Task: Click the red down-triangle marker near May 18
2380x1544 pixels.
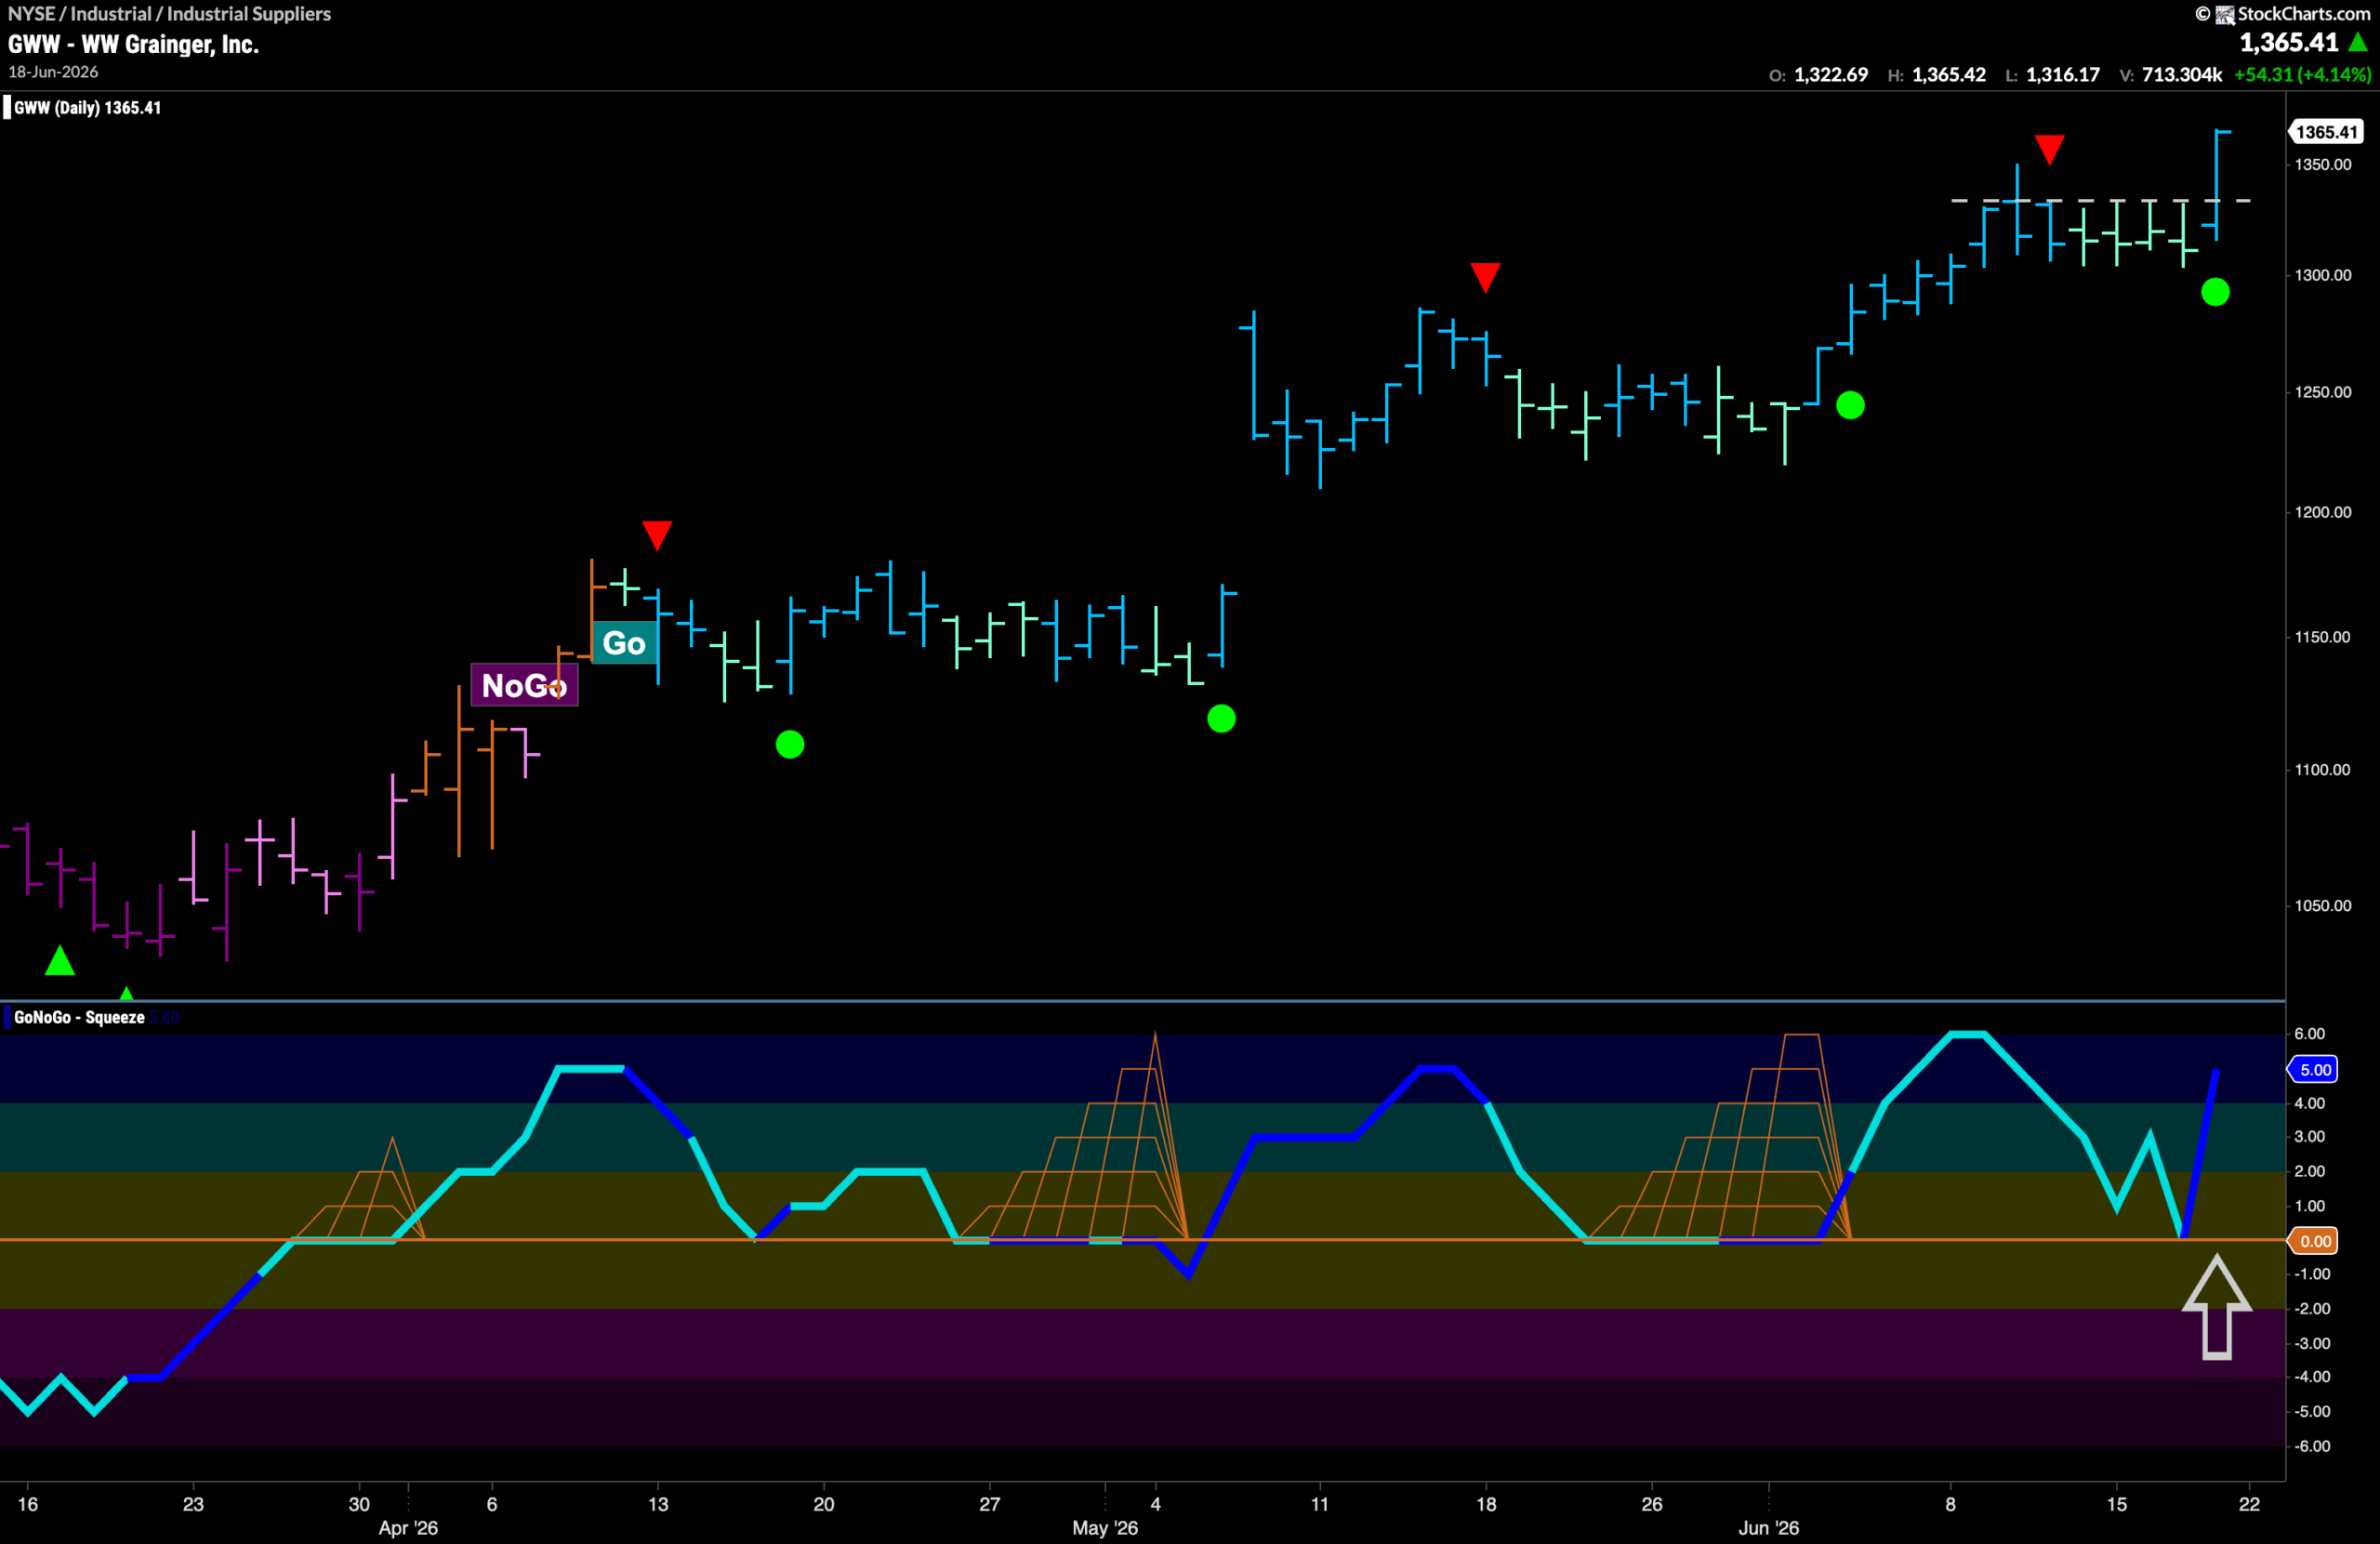Action: [1485, 277]
